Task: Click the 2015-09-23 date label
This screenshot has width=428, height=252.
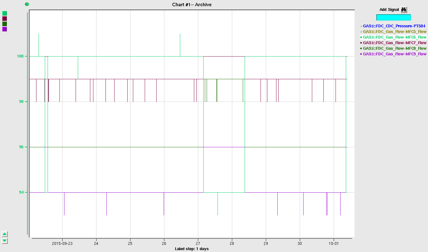Action: coord(62,244)
